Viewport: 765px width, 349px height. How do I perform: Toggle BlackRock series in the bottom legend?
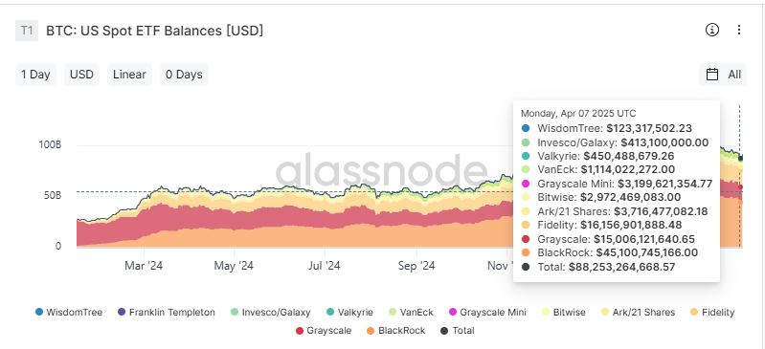coord(395,331)
